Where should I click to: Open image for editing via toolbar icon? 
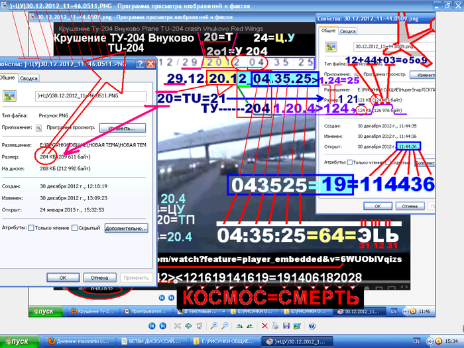pos(297,326)
